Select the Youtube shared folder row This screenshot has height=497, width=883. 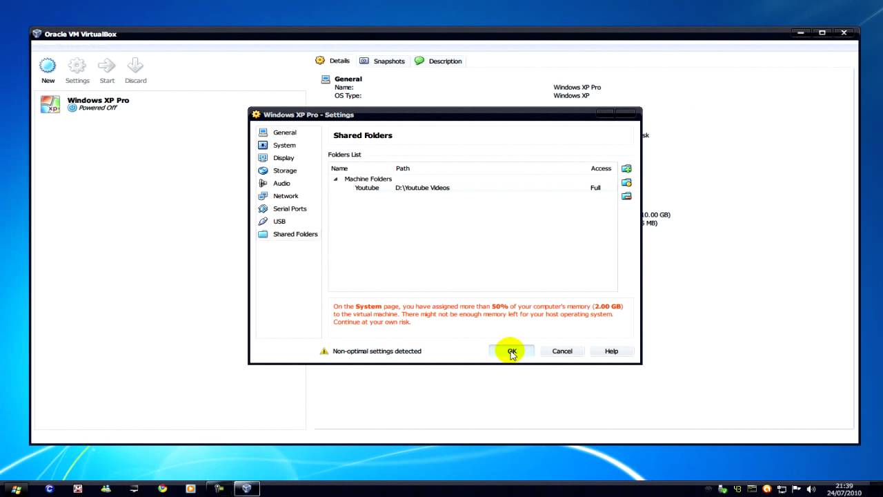pyautogui.click(x=473, y=188)
